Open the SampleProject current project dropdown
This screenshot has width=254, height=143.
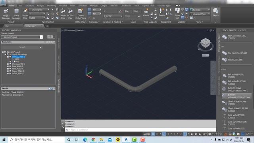[22, 37]
